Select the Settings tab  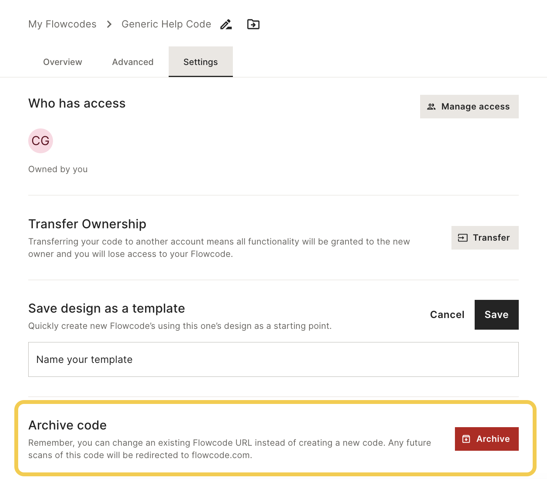coord(200,62)
